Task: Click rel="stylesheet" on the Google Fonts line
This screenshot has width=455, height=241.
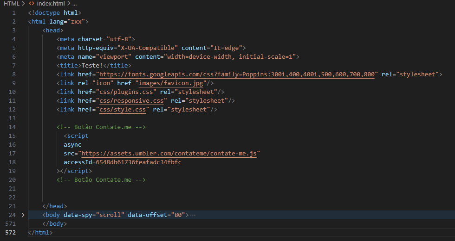Action: click(x=410, y=74)
